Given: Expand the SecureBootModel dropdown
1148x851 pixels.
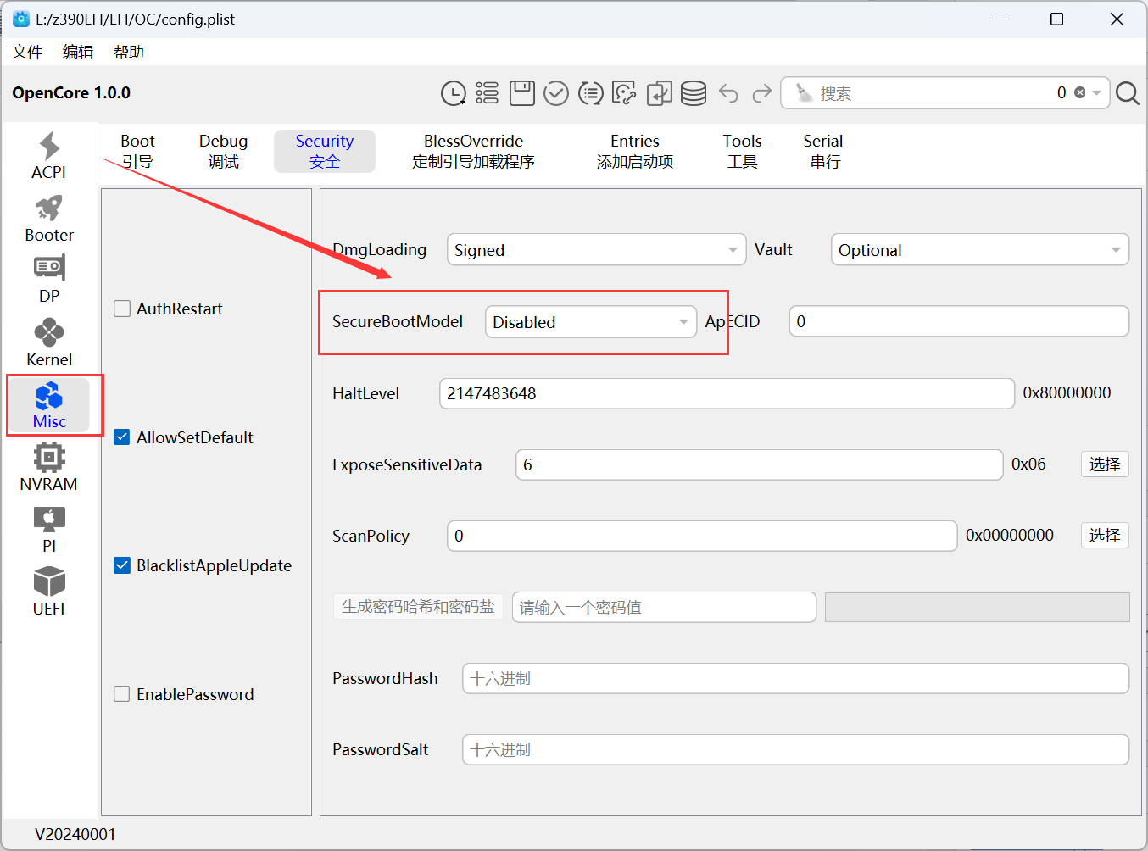Looking at the screenshot, I should tap(590, 322).
